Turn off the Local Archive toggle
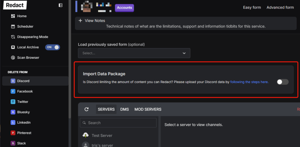300x147 pixels. pyautogui.click(x=52, y=47)
